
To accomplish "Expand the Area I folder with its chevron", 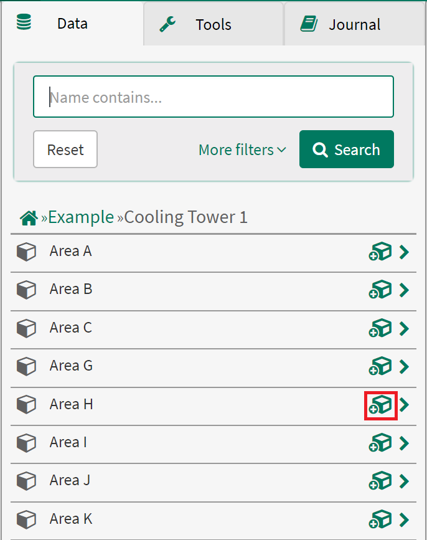I will [x=405, y=443].
